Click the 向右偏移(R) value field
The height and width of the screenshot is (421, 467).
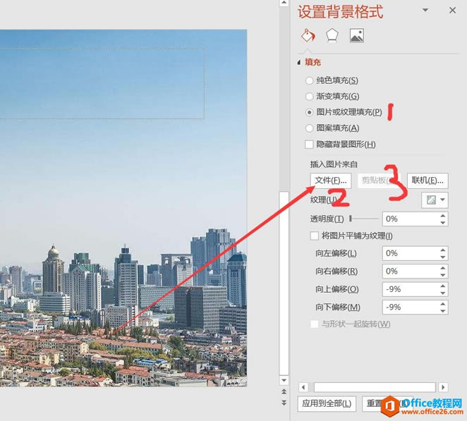[410, 271]
